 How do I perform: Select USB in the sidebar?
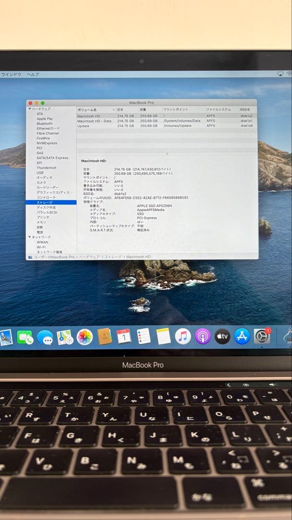(x=40, y=173)
